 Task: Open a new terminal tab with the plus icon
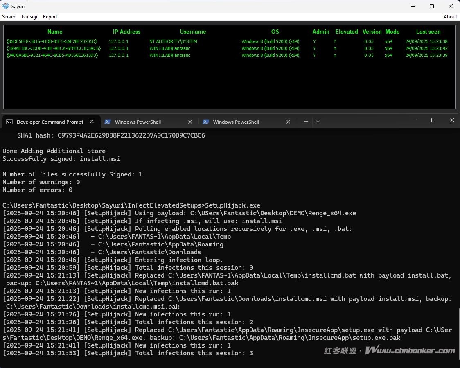[306, 122]
